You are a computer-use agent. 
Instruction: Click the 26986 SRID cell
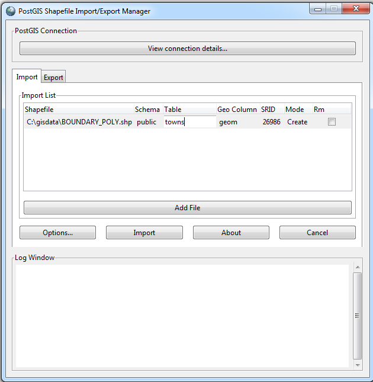pos(272,122)
